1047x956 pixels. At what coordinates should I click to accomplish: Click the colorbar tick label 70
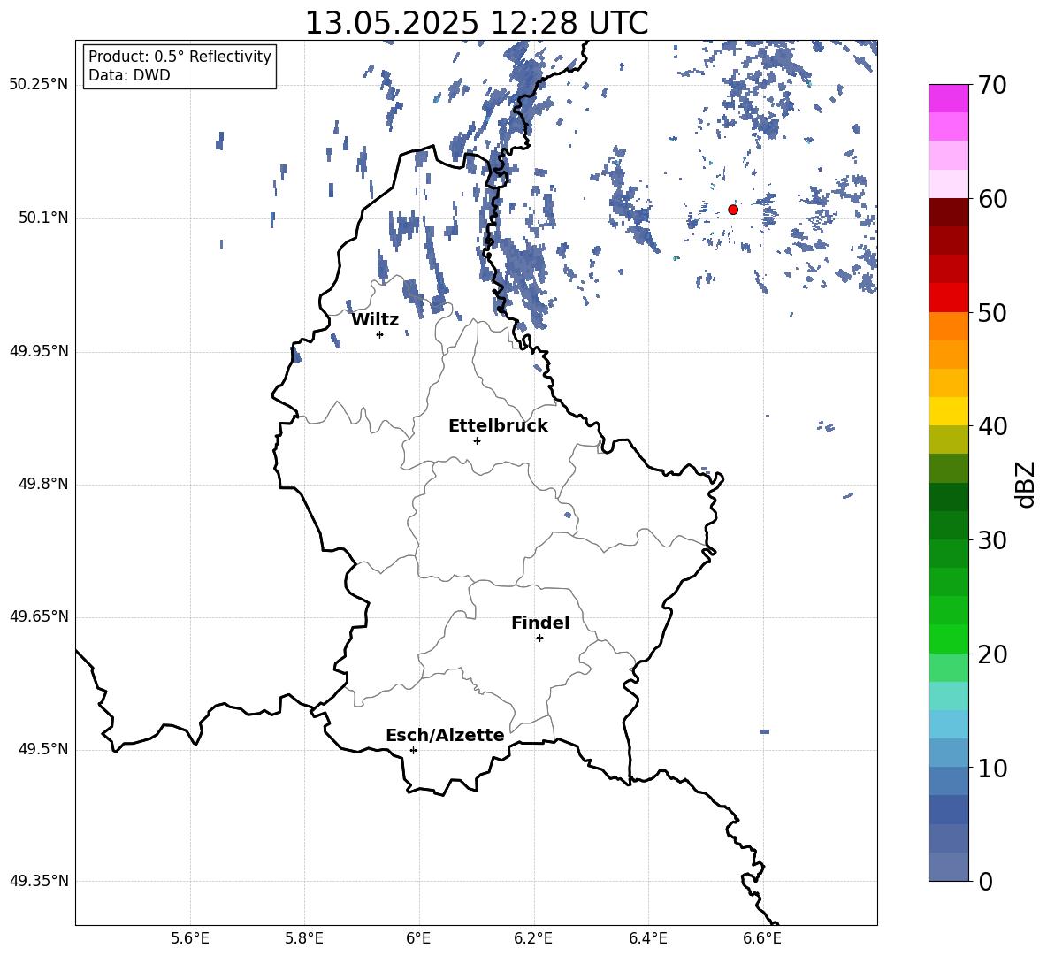992,86
